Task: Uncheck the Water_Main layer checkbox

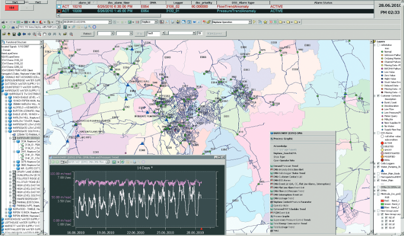Action: pos(378,180)
